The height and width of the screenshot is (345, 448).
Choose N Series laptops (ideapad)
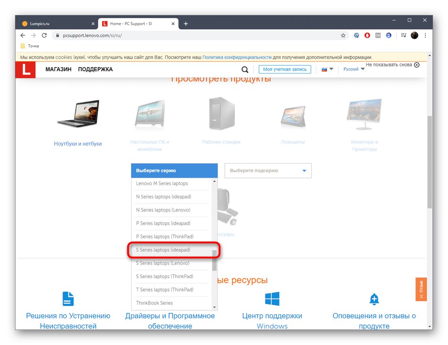(172, 197)
